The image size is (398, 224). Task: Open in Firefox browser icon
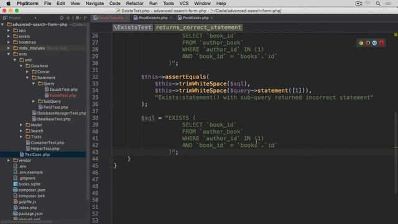point(368,43)
